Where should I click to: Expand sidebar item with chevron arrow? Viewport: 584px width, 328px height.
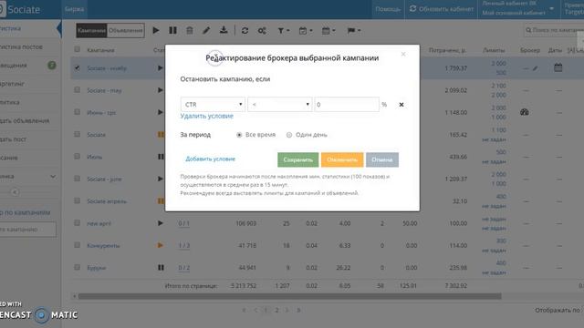click(53, 176)
